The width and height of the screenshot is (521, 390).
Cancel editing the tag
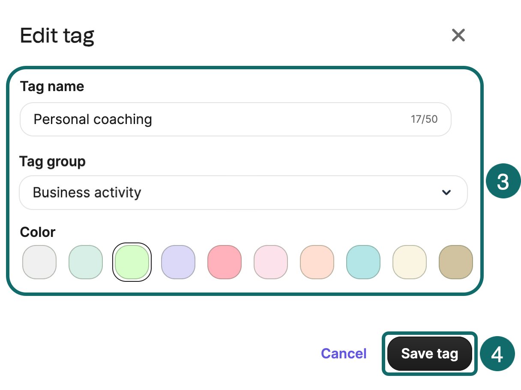344,354
